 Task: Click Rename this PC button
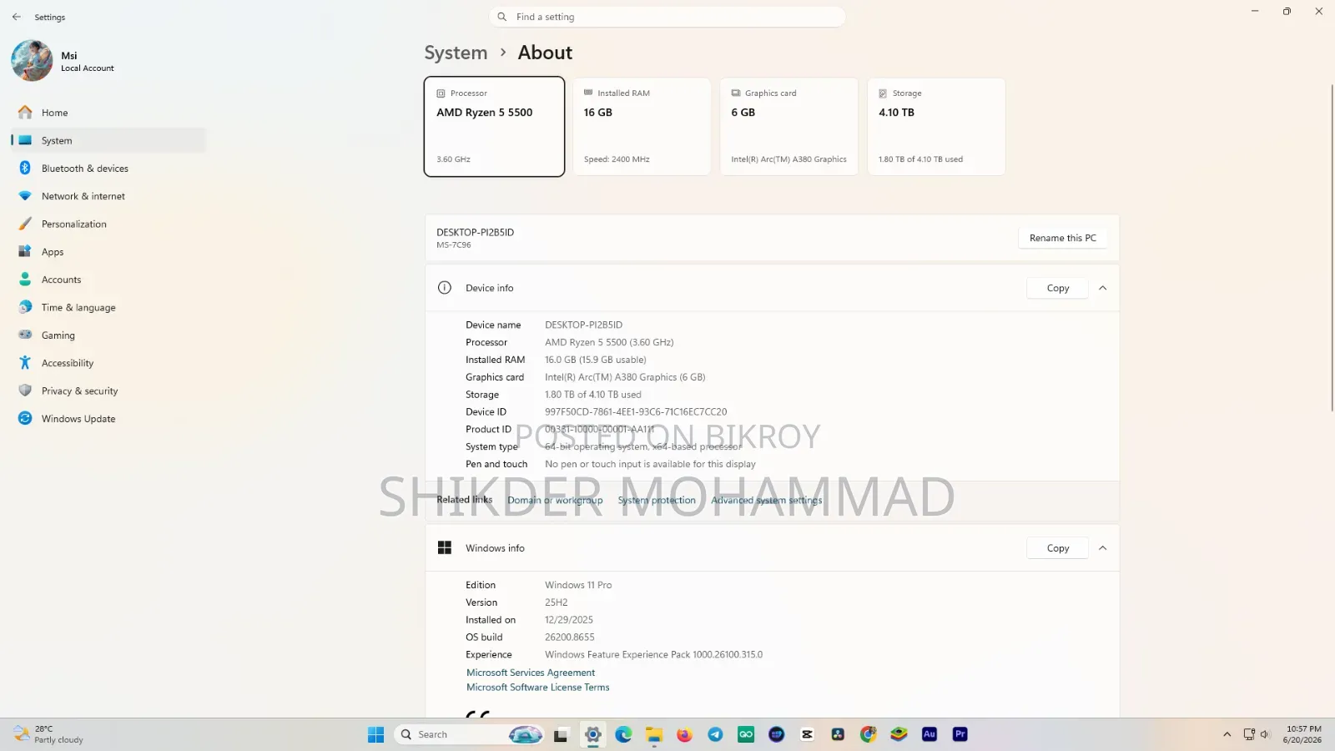tap(1062, 238)
